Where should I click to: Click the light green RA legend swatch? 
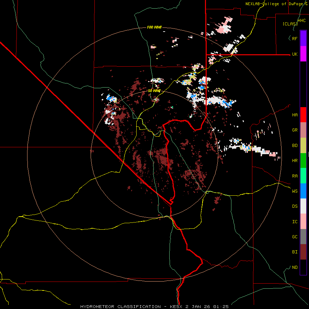303,176
